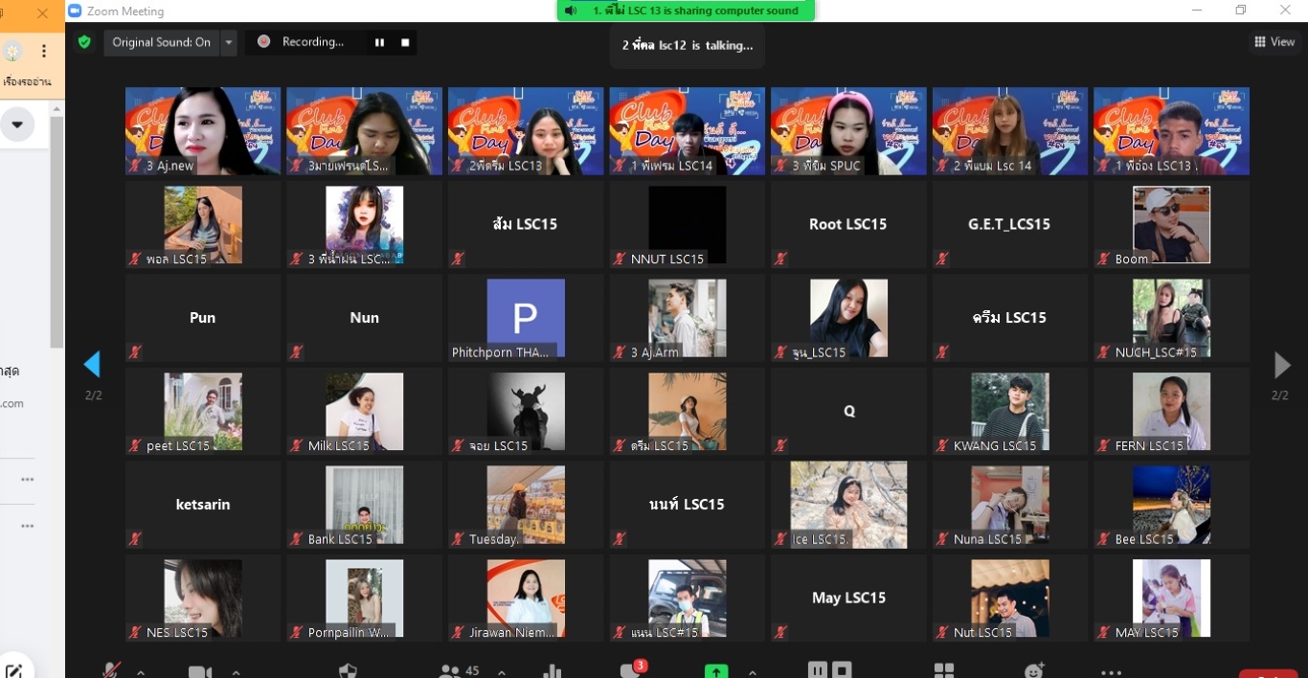
Task: Click the computer sound speaker icon in the green banner
Action: [571, 11]
